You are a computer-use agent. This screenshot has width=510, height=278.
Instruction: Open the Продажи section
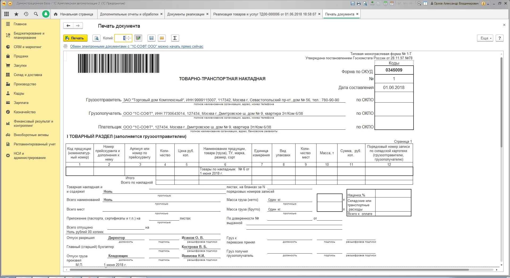[x=31, y=56]
